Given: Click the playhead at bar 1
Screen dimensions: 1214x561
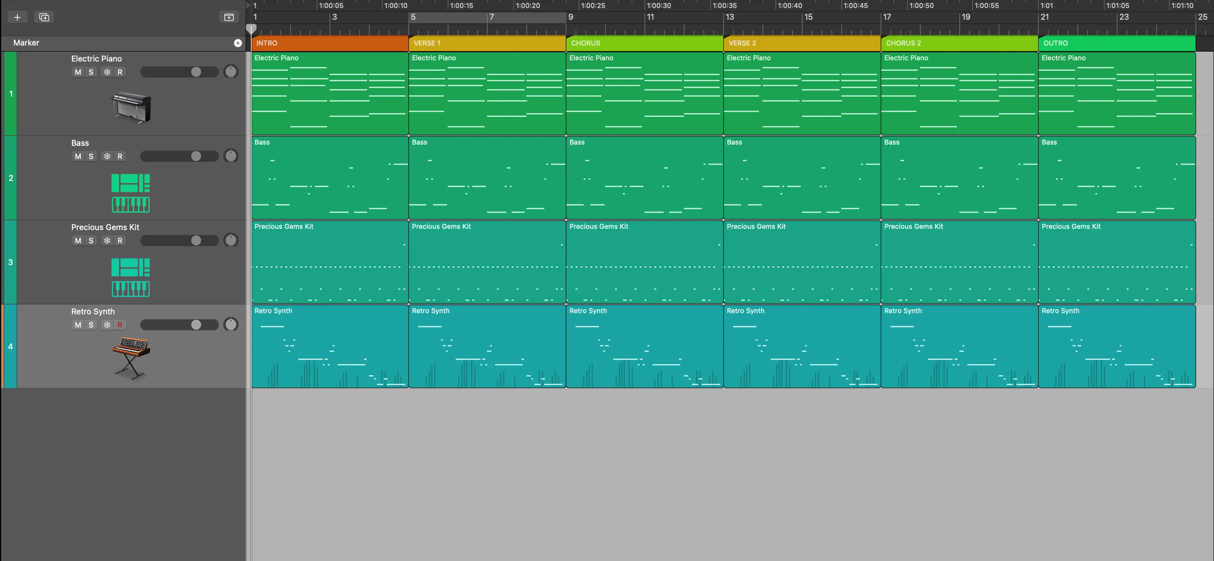Looking at the screenshot, I should [x=252, y=29].
